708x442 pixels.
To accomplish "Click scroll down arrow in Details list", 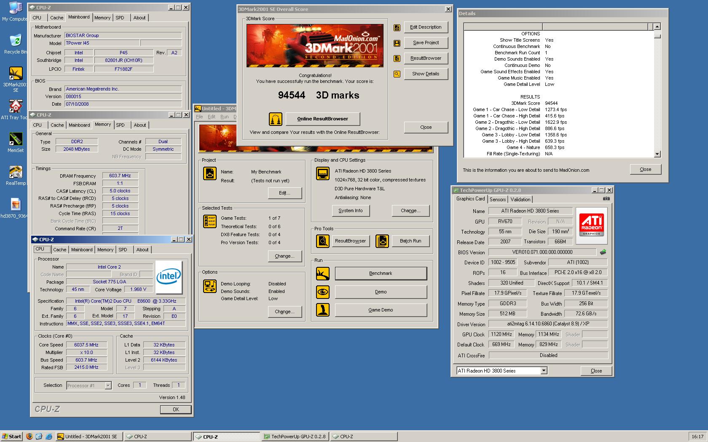I will (657, 154).
